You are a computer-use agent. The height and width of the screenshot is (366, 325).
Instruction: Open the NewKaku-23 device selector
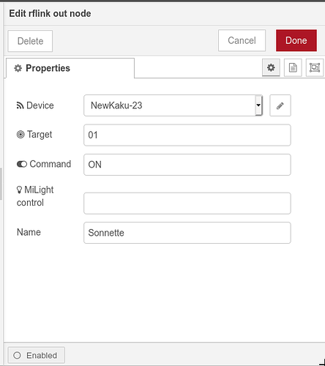click(173, 105)
